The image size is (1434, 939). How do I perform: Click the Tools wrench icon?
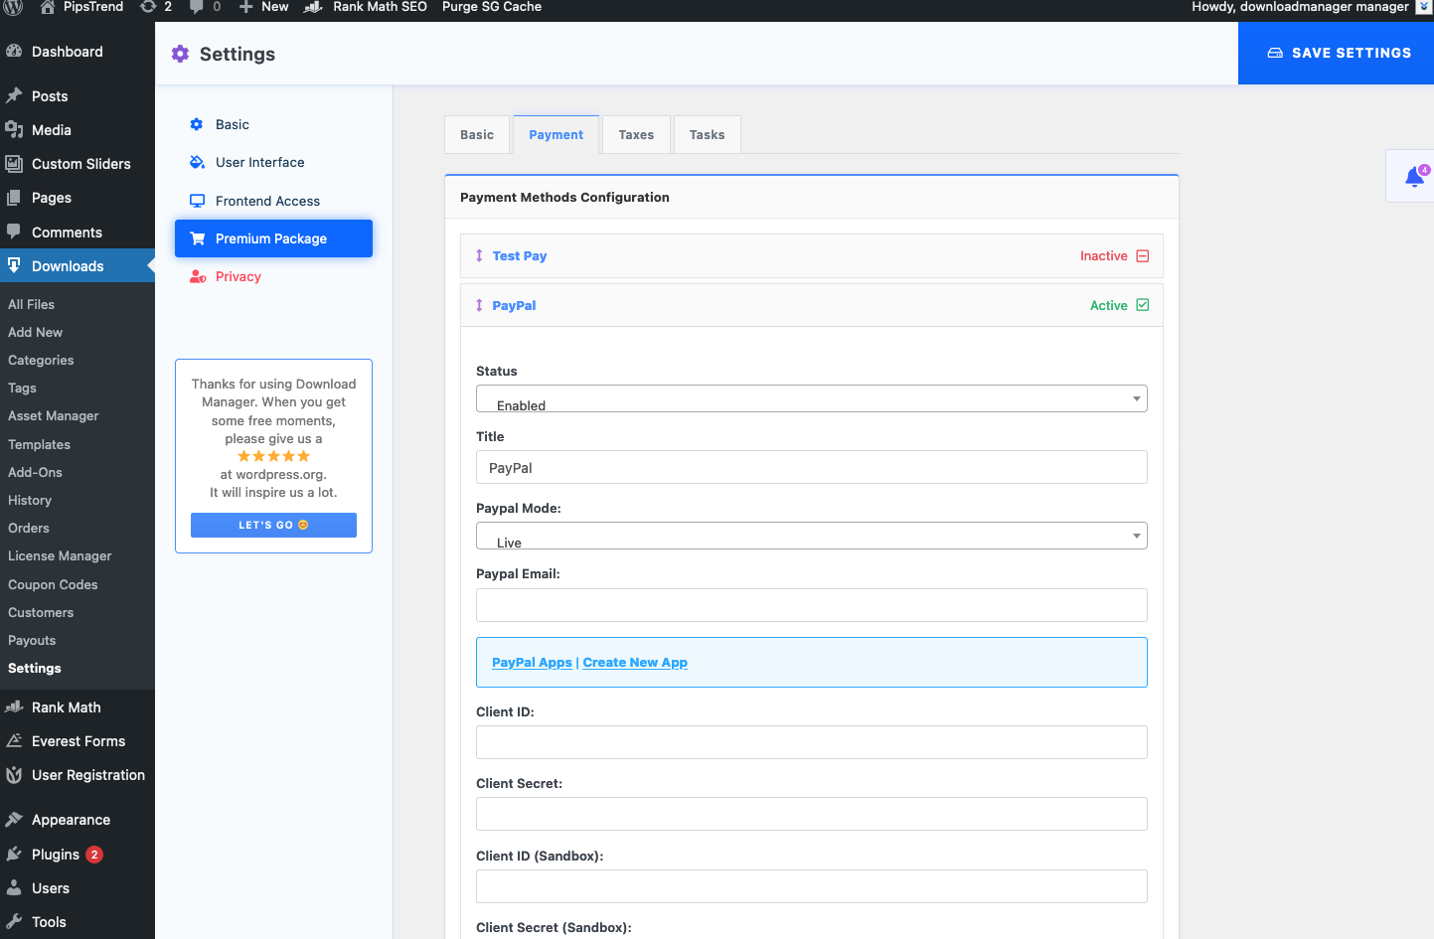(x=14, y=921)
